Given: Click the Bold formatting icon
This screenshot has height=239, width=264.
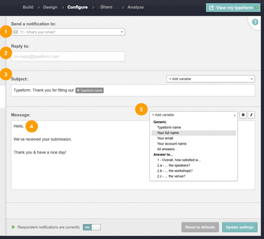Looking at the screenshot, I should coord(243,115).
